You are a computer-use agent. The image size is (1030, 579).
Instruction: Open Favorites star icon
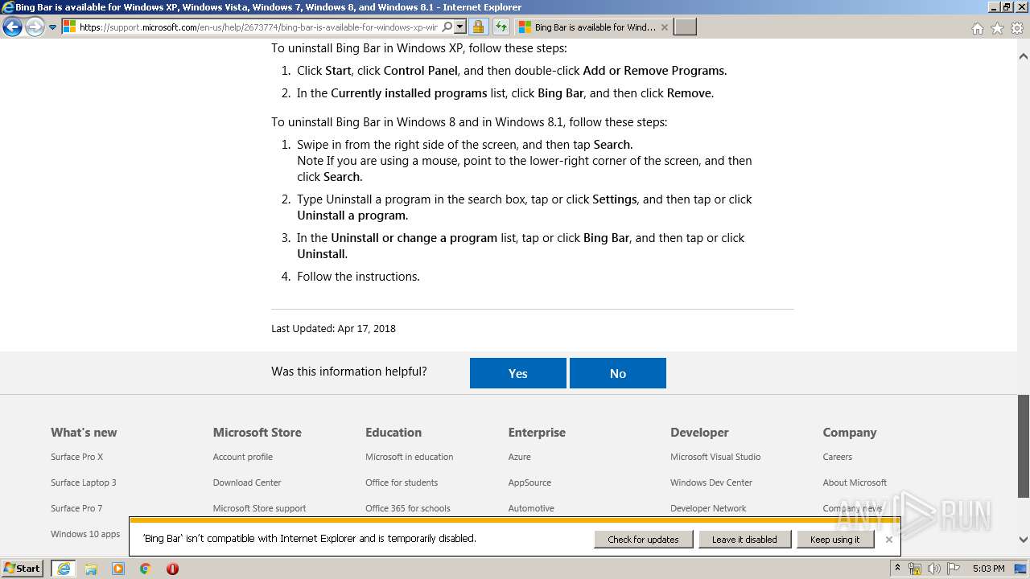[x=997, y=28]
